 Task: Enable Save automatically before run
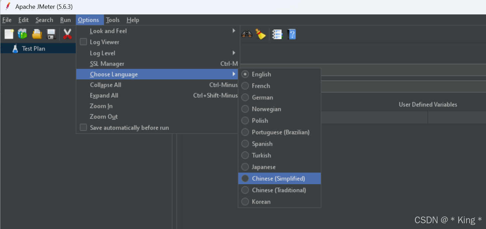pyautogui.click(x=83, y=128)
